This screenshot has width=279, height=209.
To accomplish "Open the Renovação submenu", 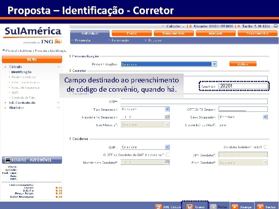I will pyautogui.click(x=120, y=40).
